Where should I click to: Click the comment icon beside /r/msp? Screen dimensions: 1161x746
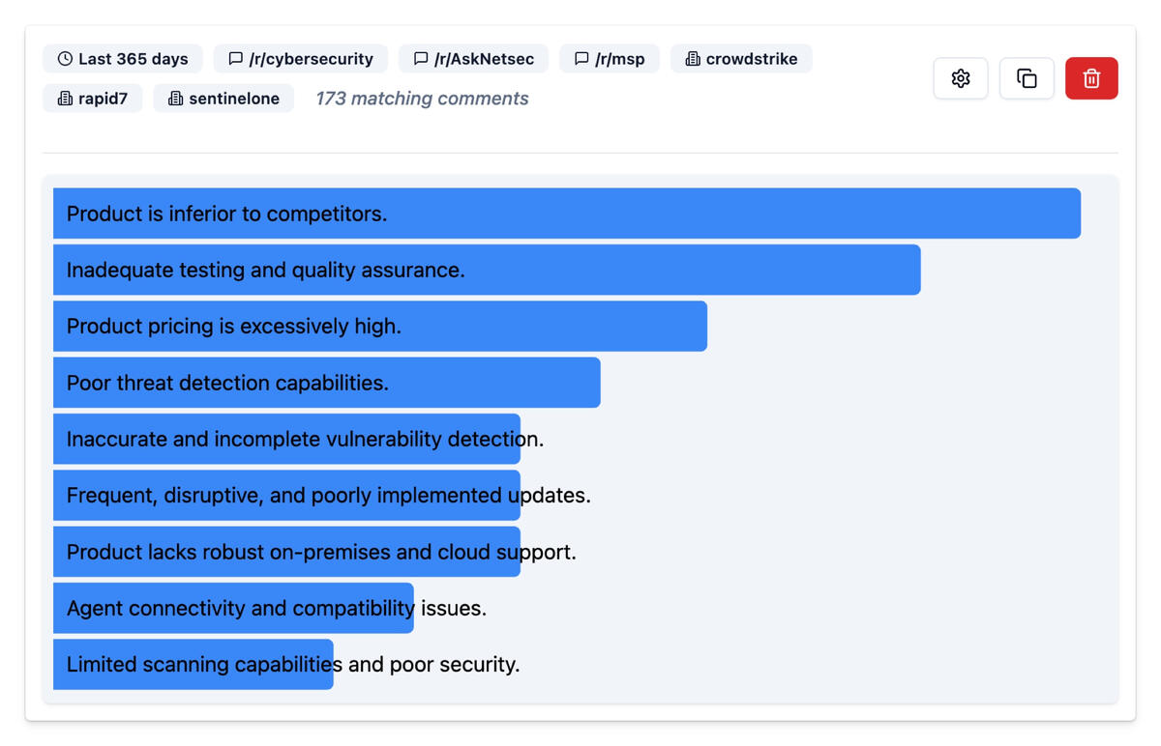[x=581, y=59]
